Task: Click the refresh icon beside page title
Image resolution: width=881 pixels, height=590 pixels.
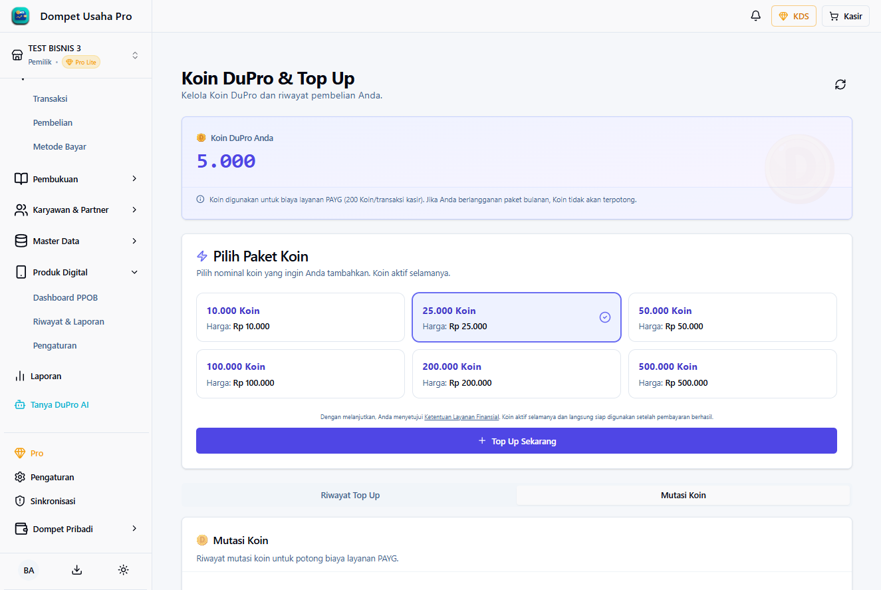Action: (840, 84)
